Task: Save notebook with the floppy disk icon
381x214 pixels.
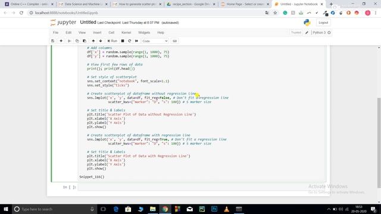Action: [x=53, y=41]
